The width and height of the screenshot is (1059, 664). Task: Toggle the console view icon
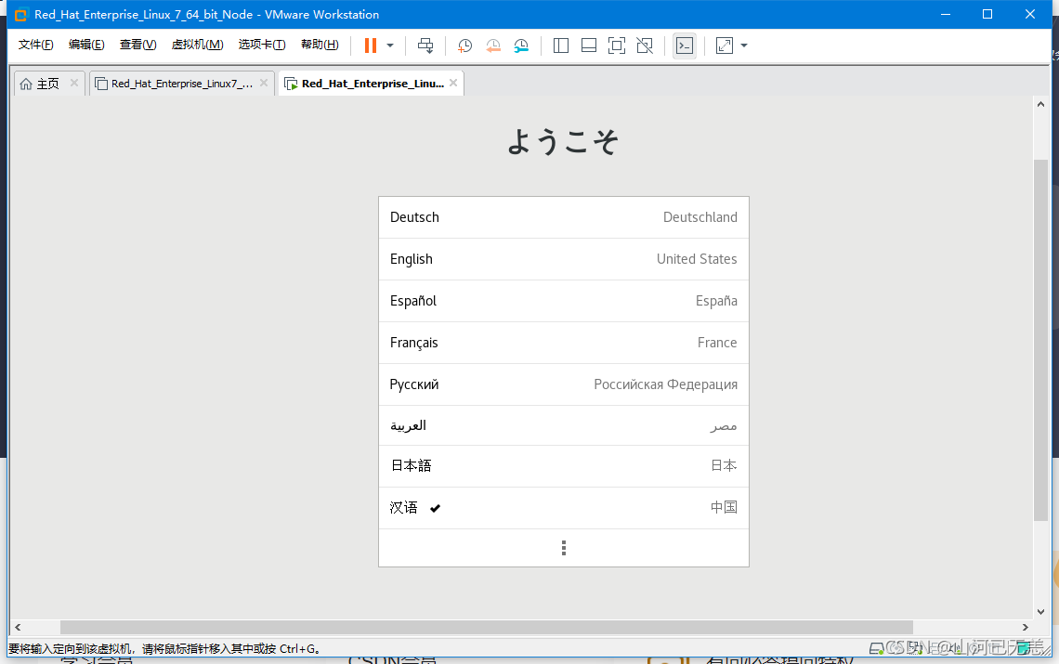(x=684, y=46)
